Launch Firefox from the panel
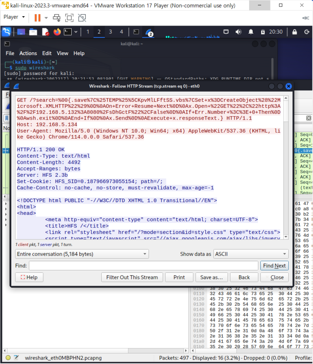 tap(57, 32)
